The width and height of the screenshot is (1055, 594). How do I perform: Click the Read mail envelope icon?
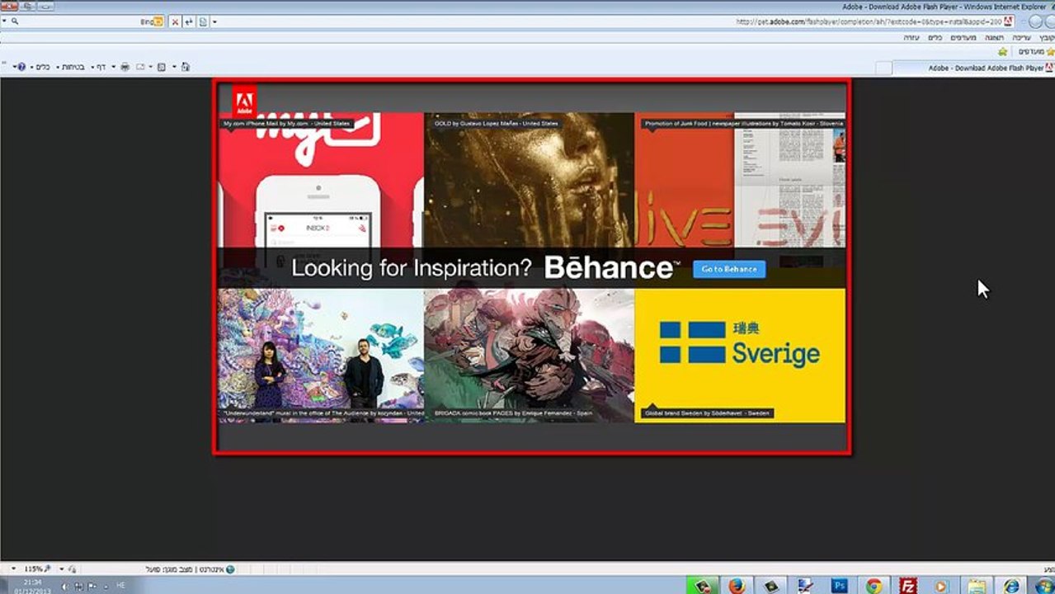(140, 67)
